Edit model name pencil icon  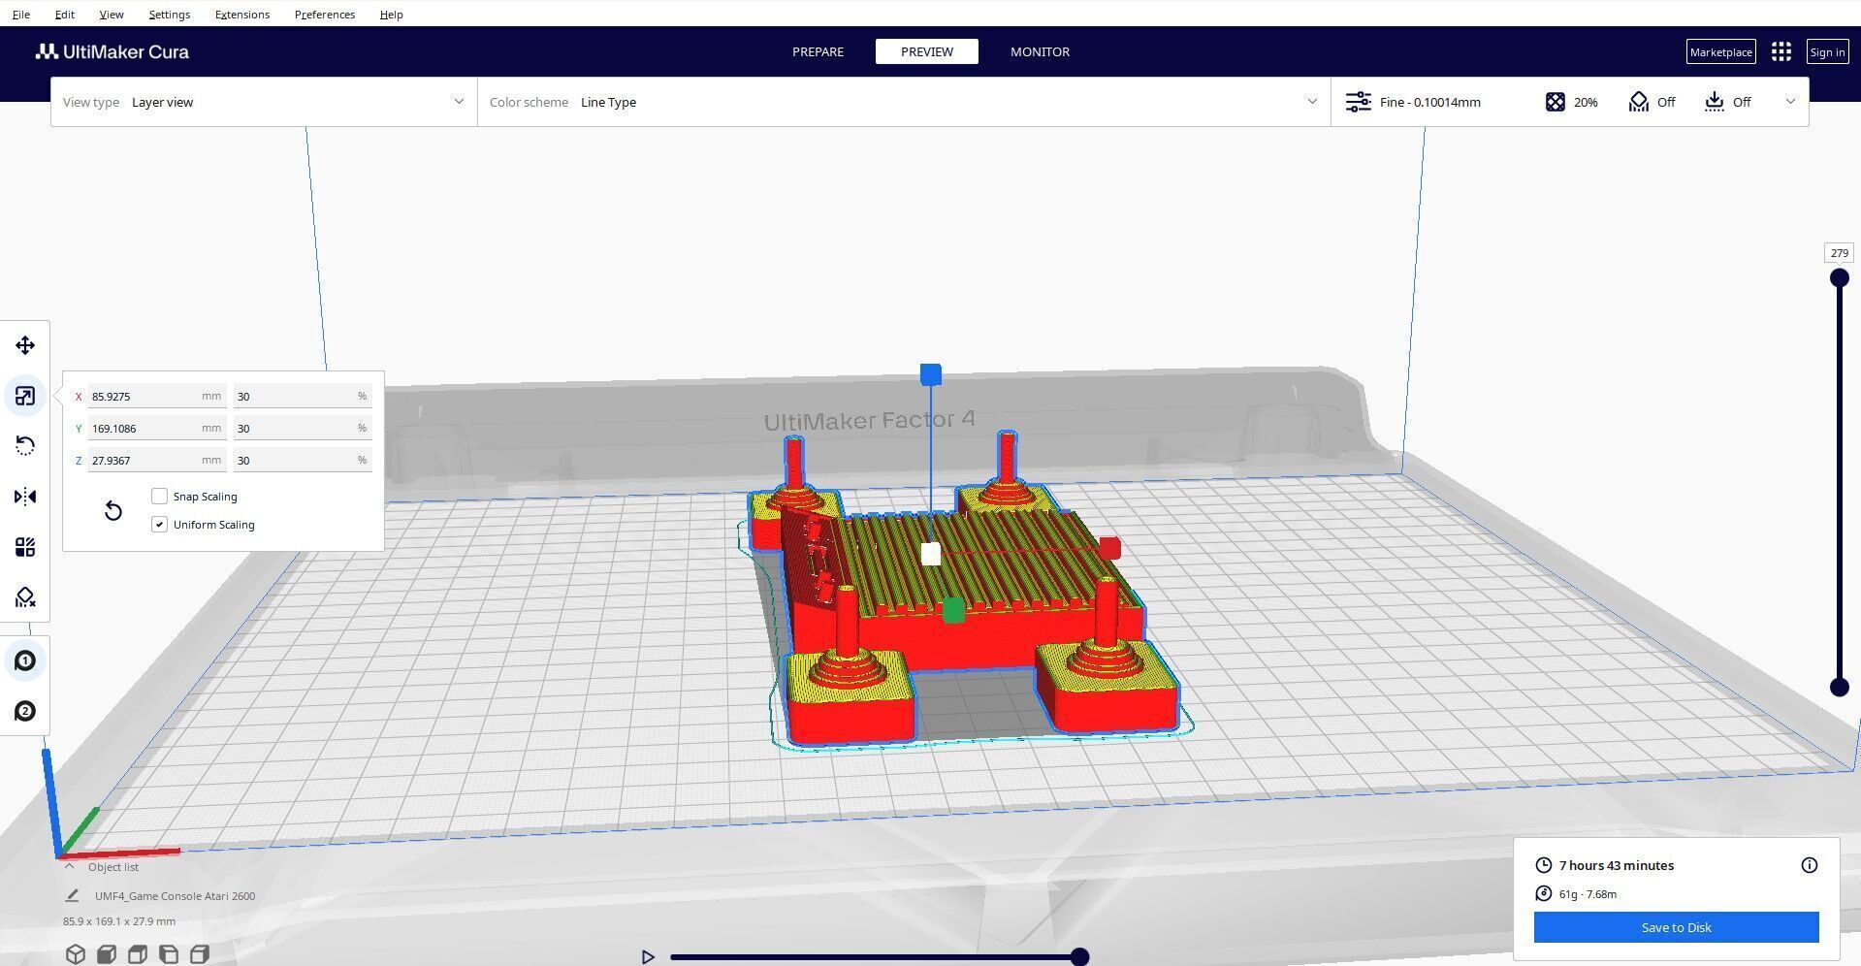point(72,895)
